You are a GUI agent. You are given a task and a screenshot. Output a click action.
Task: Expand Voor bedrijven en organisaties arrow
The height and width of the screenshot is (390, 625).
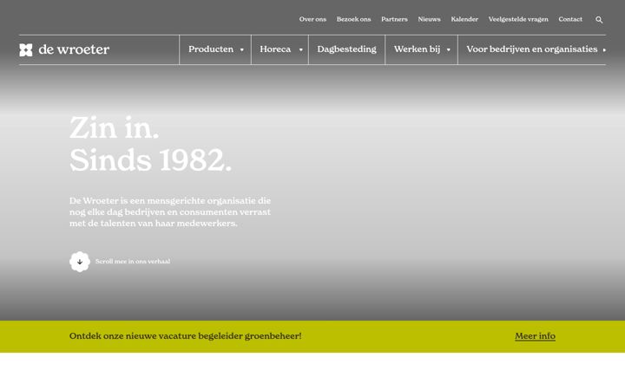pyautogui.click(x=604, y=49)
